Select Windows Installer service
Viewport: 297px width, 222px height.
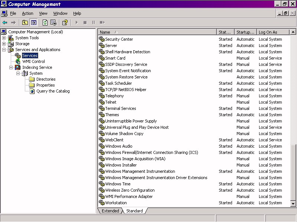point(194,165)
